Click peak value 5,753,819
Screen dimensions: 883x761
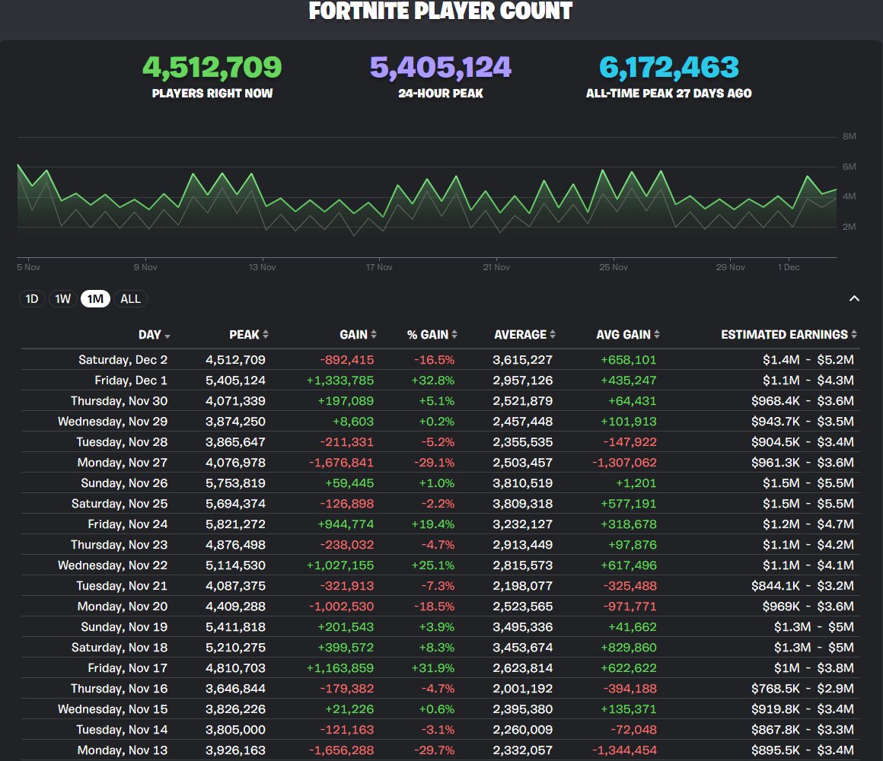pos(235,483)
